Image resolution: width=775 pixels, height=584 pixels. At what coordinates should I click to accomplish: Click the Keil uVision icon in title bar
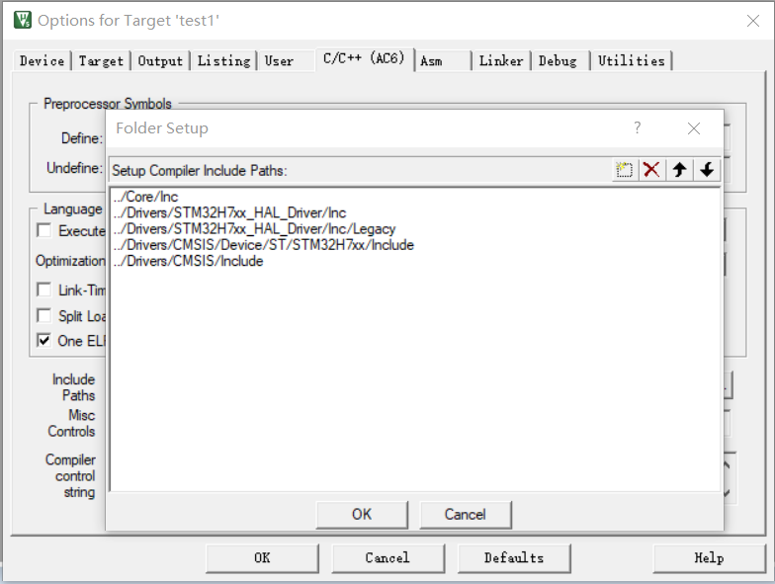[x=23, y=20]
